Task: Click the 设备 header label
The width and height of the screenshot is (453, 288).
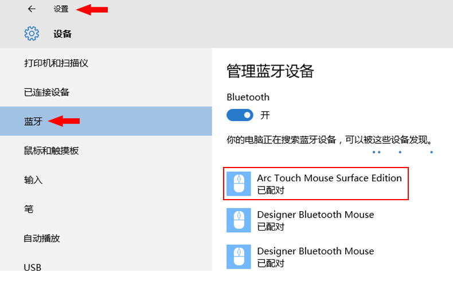Action: 63,34
